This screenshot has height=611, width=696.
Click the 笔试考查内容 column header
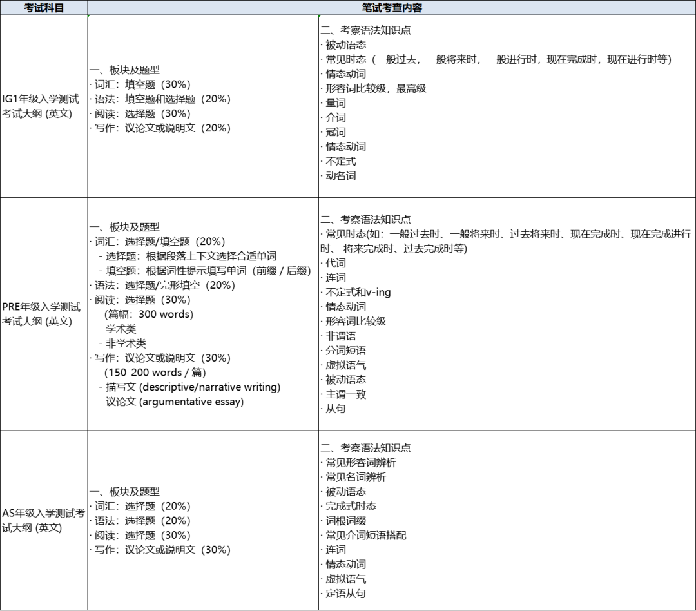point(391,8)
